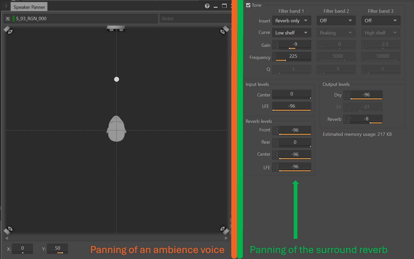This screenshot has height=259, width=414.
Task: Click the front-right speaker icon
Action: click(224, 30)
